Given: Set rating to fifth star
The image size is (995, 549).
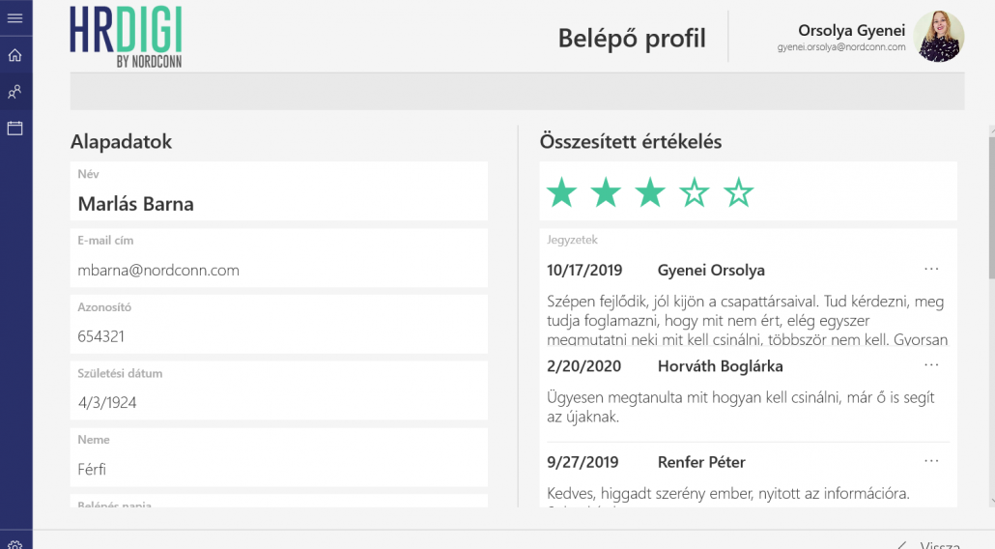Looking at the screenshot, I should (739, 192).
